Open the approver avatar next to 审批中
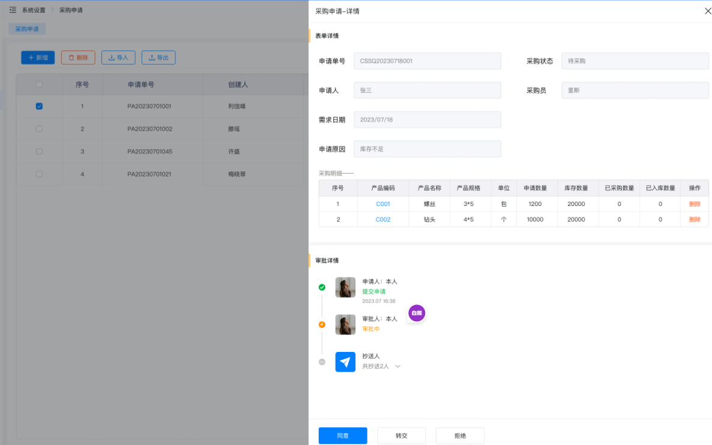 [x=345, y=324]
